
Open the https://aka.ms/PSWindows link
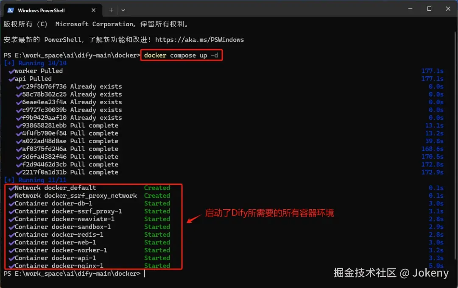[199, 40]
